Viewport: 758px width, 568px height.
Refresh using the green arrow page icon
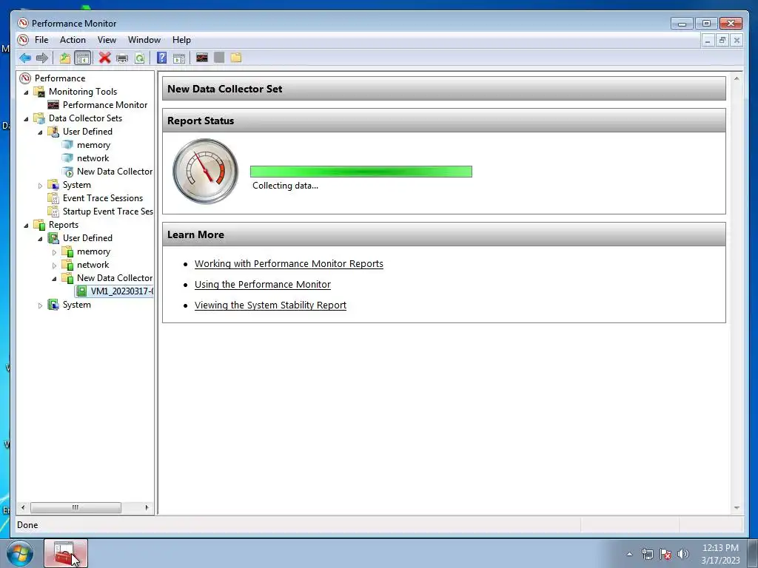(140, 58)
